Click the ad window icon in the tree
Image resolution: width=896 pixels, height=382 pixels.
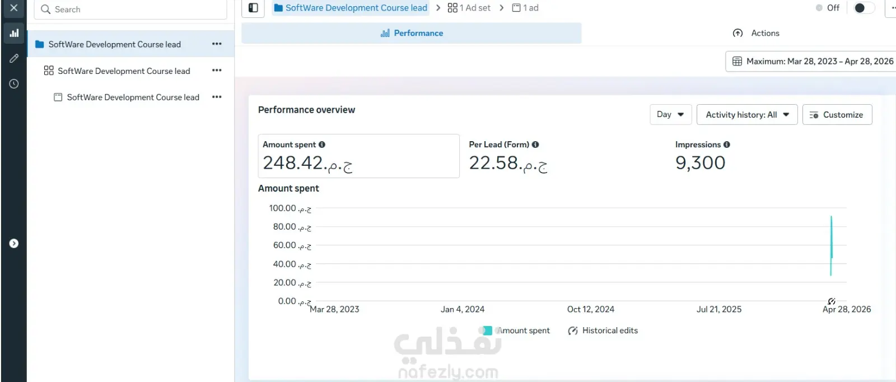pos(58,97)
